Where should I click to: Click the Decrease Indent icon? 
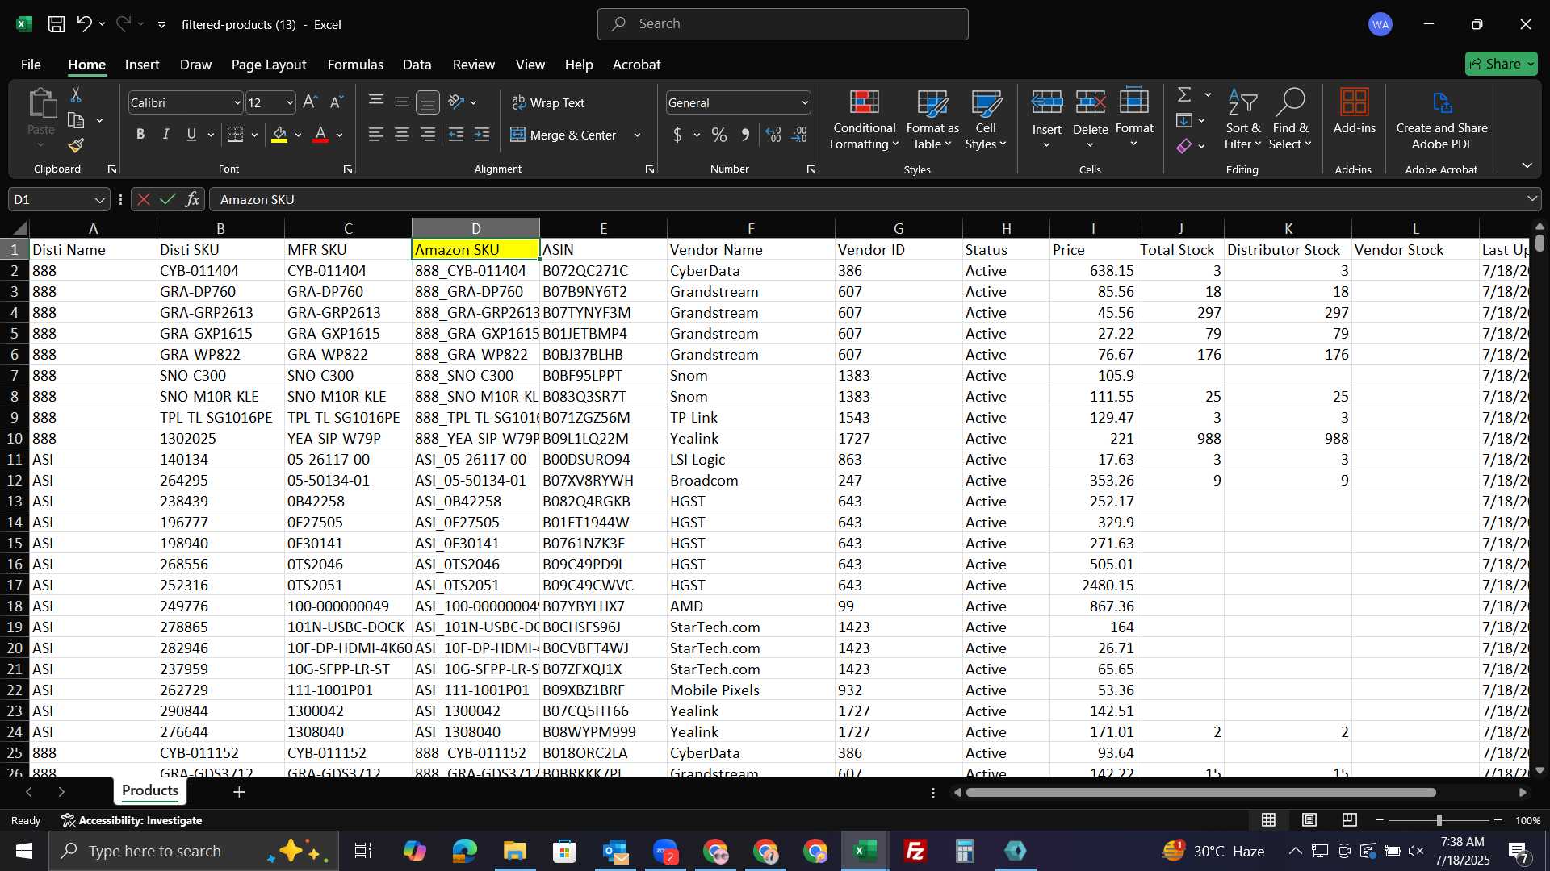point(456,135)
